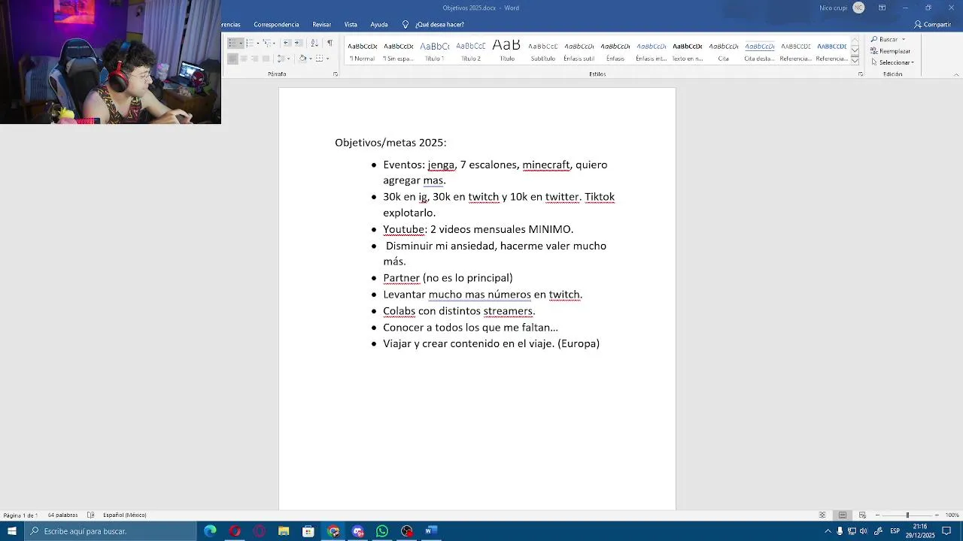This screenshot has height=541, width=963.
Task: Open the multilevel list tool
Action: click(269, 43)
